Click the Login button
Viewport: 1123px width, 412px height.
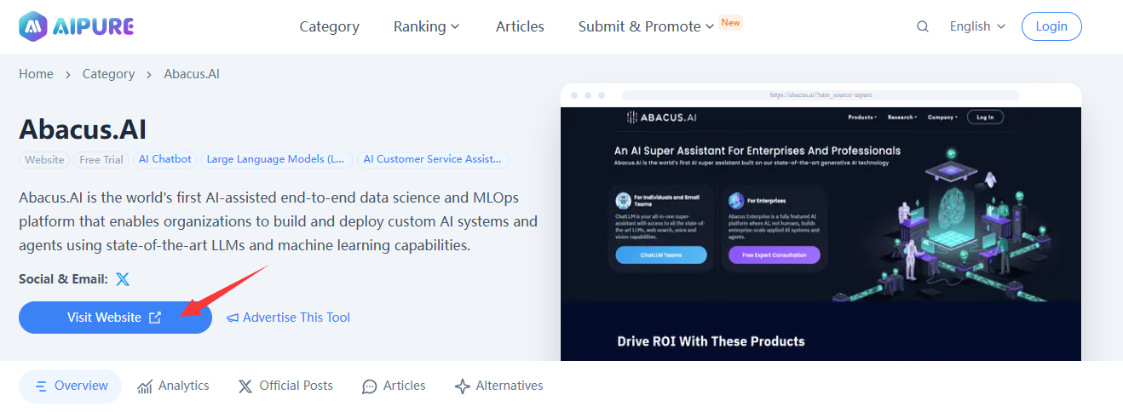pyautogui.click(x=1051, y=26)
